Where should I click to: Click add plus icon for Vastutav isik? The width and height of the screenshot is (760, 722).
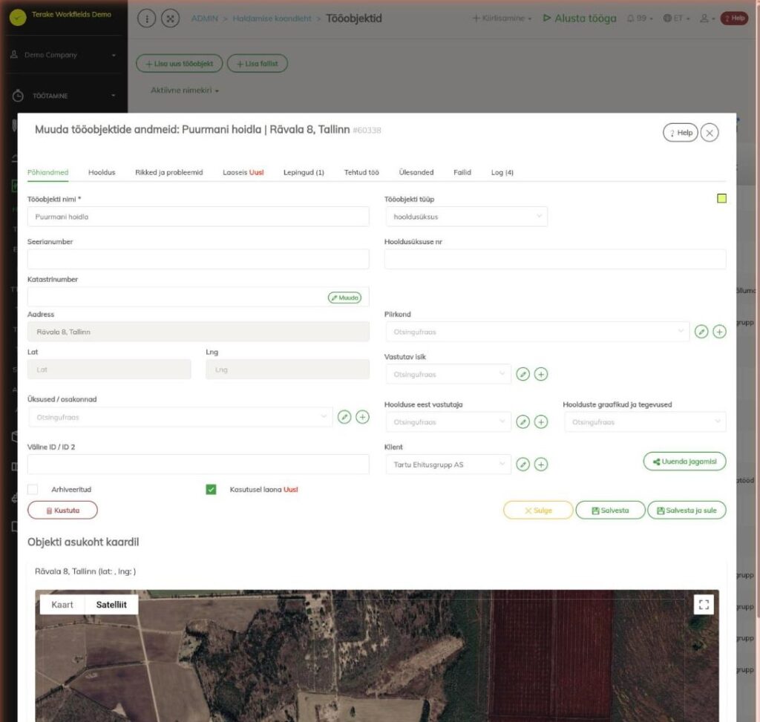click(541, 374)
